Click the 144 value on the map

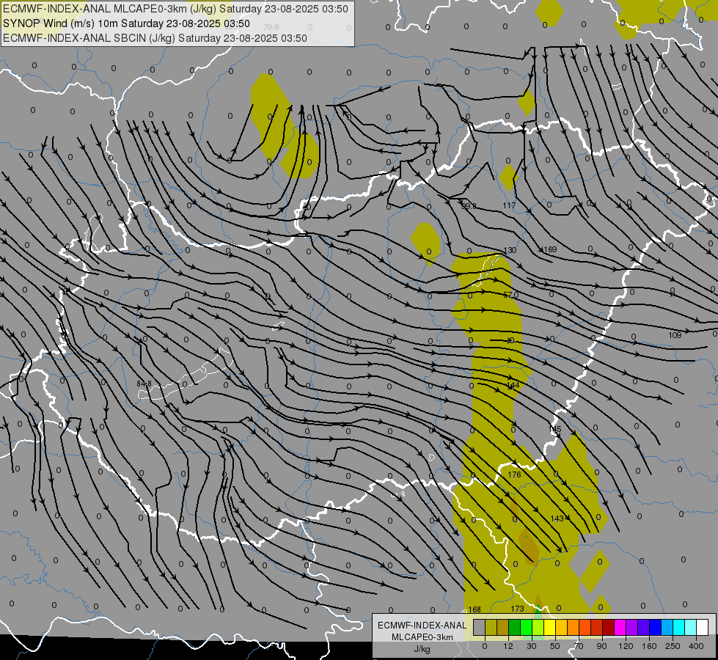pos(513,385)
